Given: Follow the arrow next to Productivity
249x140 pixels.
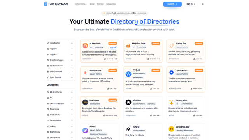Looking at the screenshot, I should click(72, 115).
